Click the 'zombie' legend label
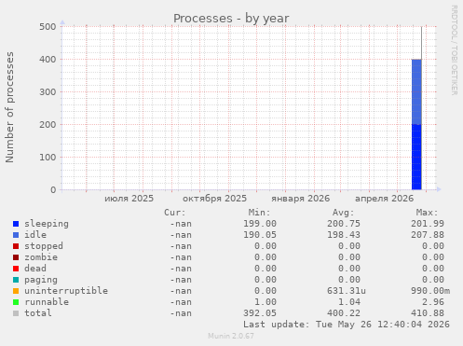 point(41,257)
